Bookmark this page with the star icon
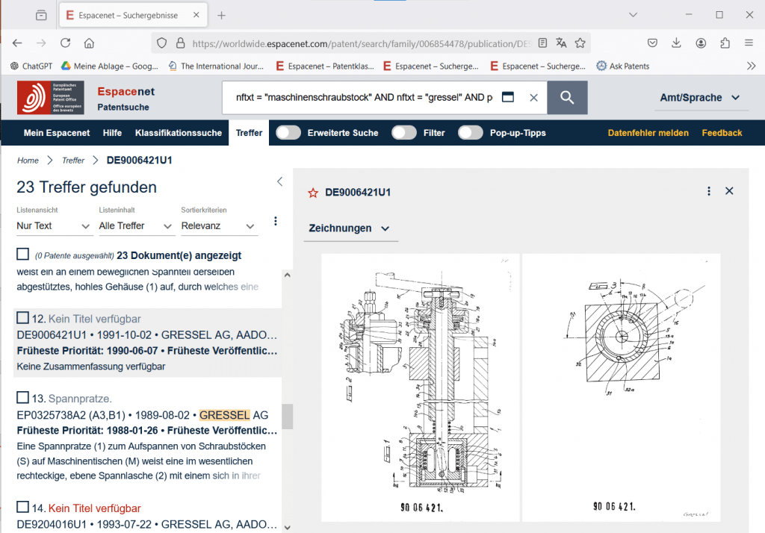Image resolution: width=765 pixels, height=533 pixels. 580,43
